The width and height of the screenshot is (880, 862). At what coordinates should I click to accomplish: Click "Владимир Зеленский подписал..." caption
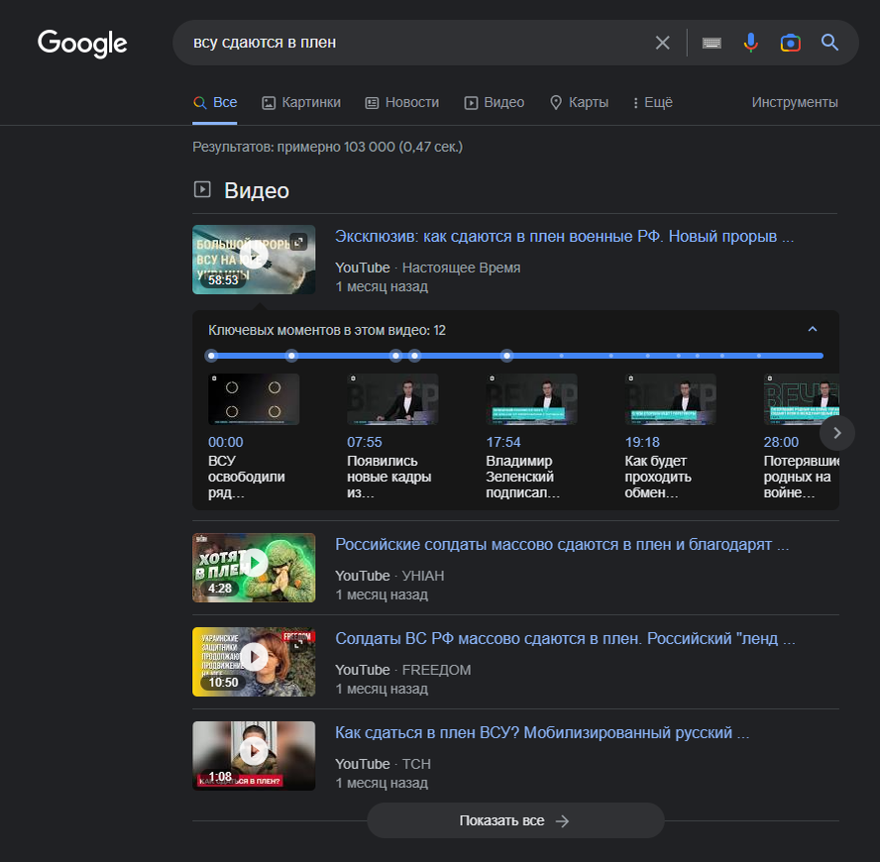[522, 477]
